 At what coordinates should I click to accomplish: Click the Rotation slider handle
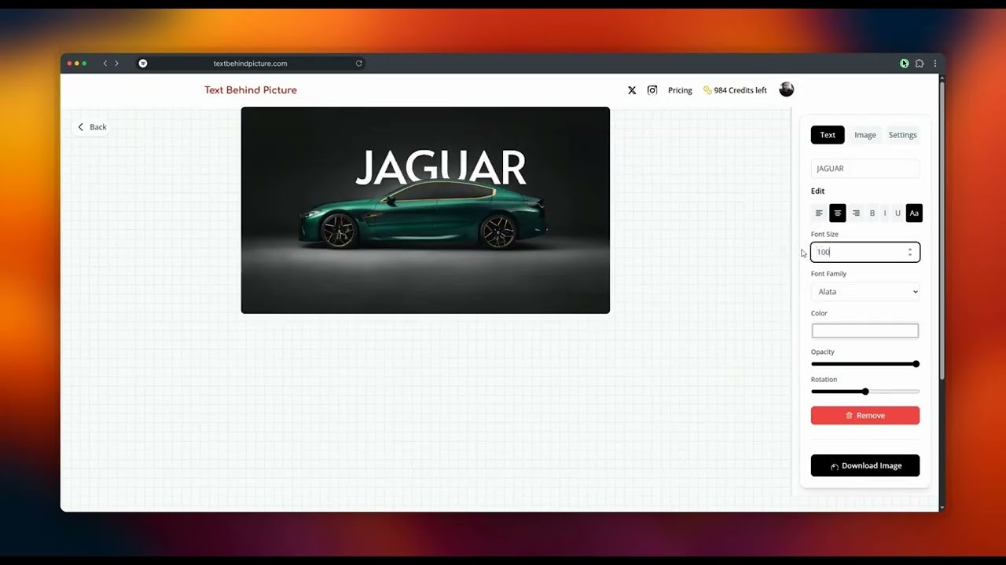point(865,392)
